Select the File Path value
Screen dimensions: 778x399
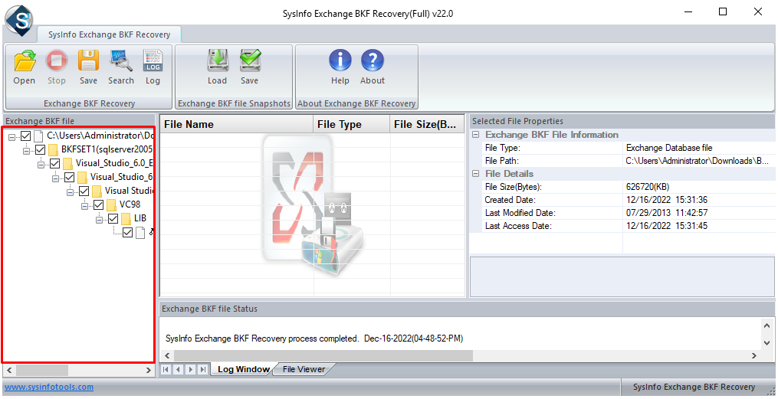[x=698, y=161]
